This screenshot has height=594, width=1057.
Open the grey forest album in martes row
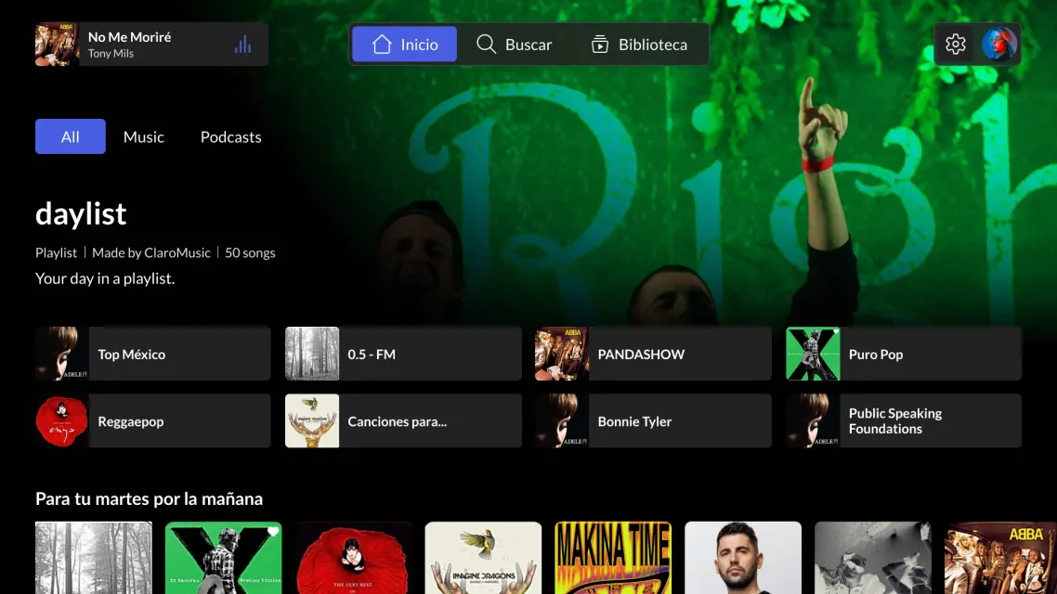tap(94, 558)
